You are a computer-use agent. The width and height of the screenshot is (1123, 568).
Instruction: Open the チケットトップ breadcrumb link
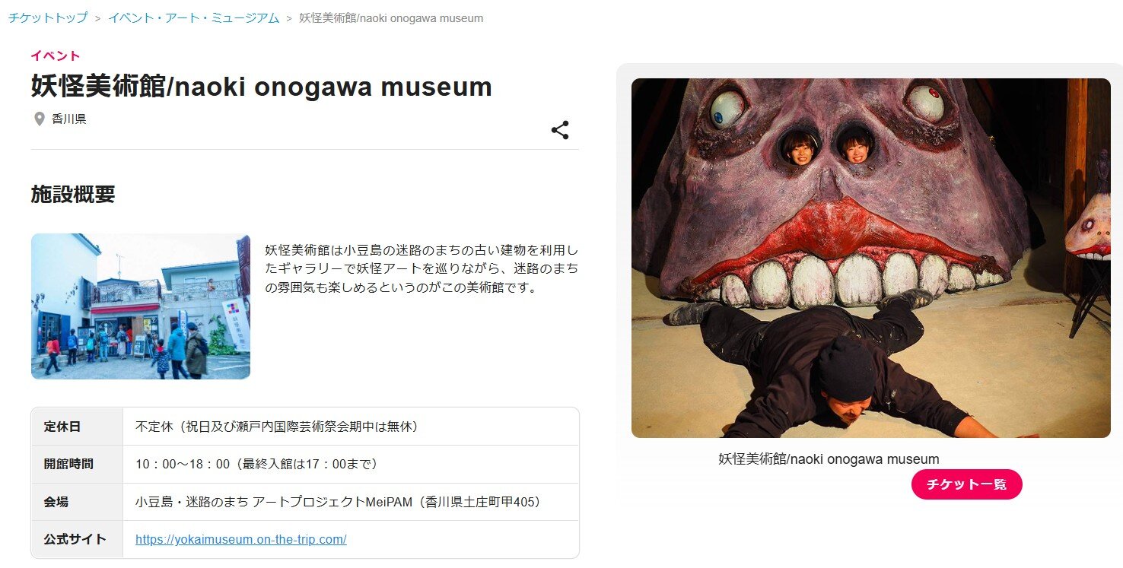point(48,17)
